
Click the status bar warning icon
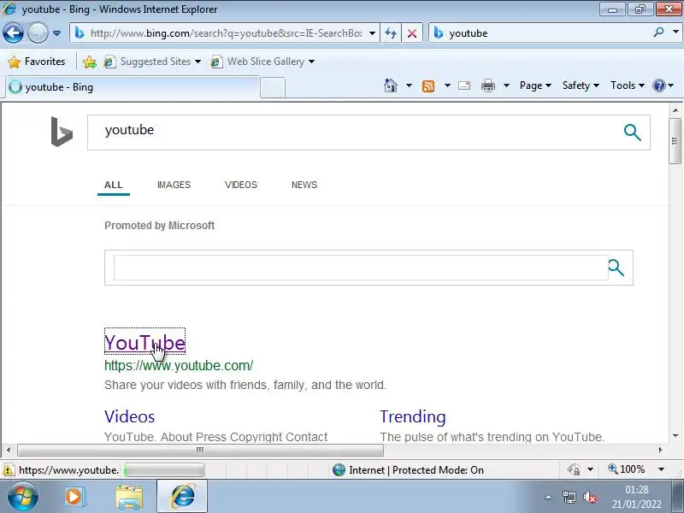(x=9, y=469)
